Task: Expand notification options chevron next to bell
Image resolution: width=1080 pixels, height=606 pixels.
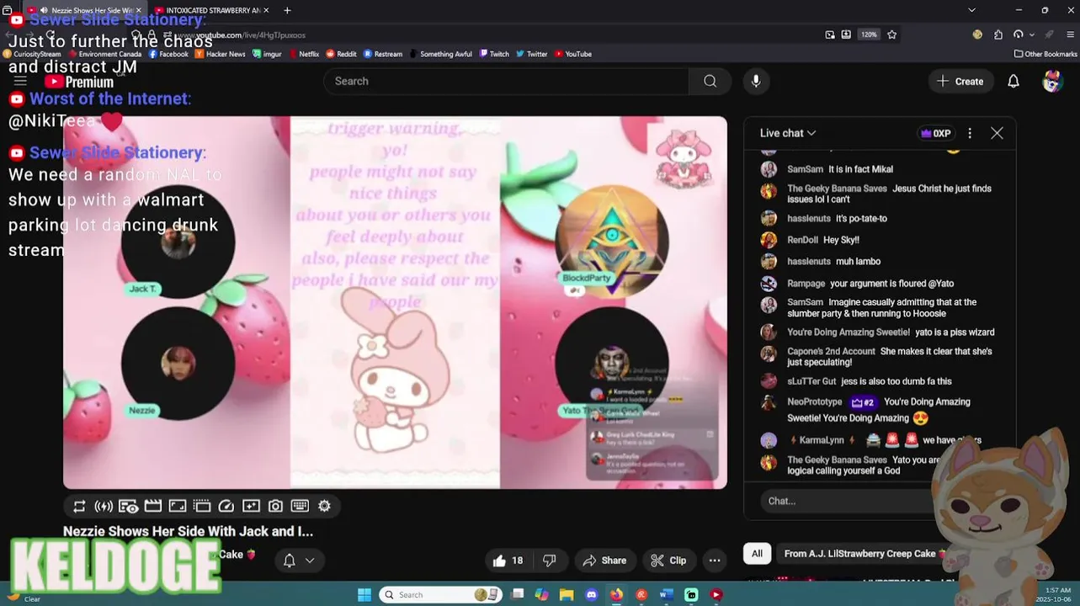Action: click(x=310, y=561)
